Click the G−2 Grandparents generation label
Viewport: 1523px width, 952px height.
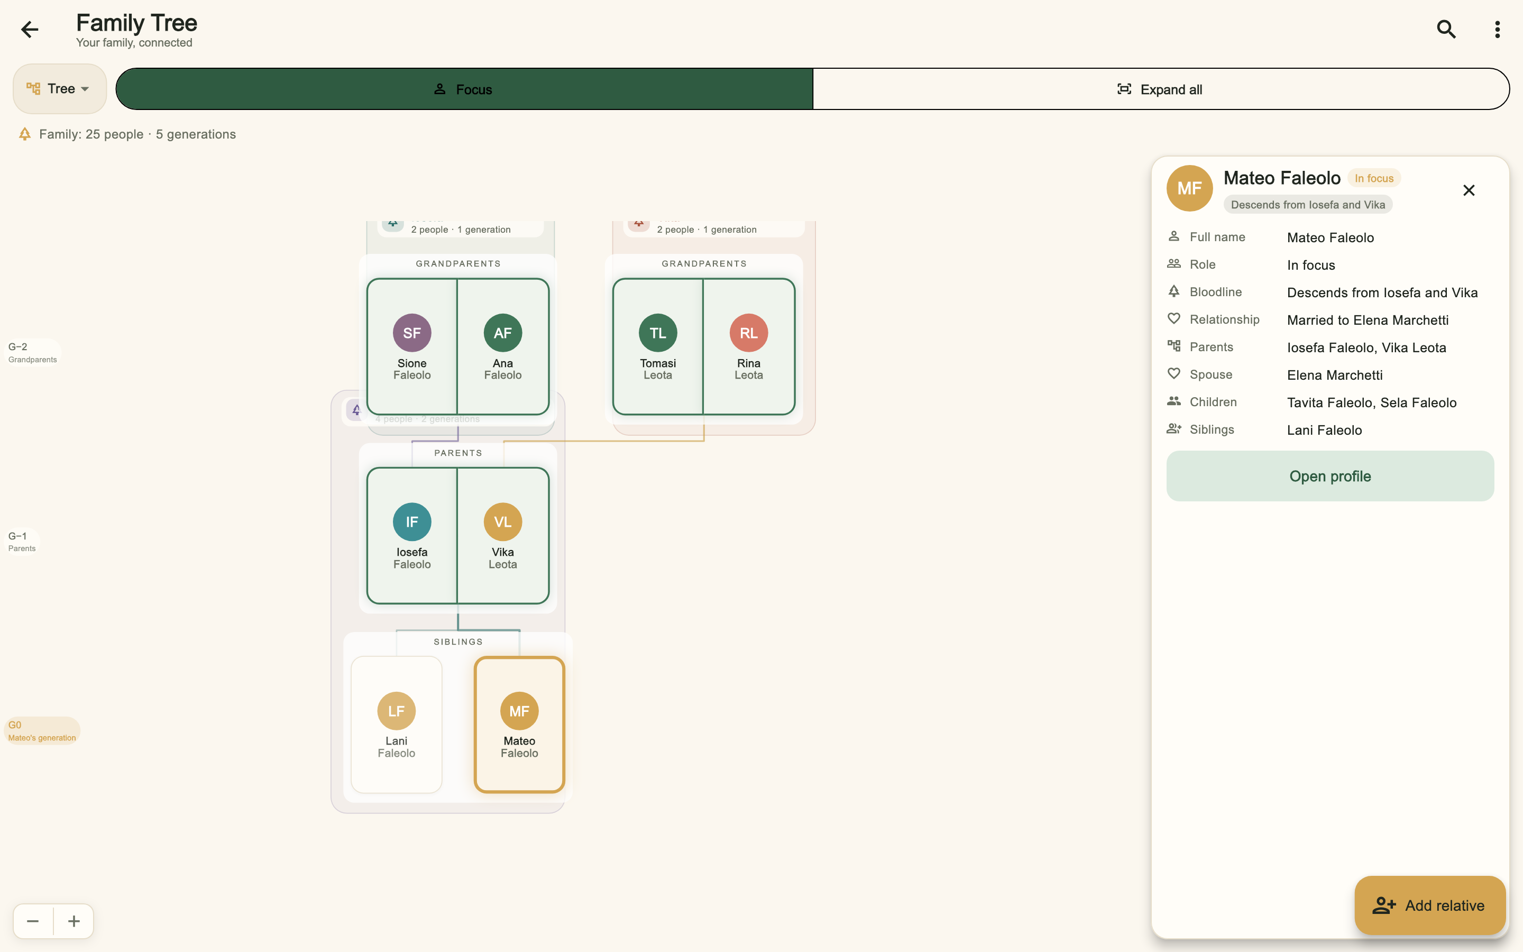coord(33,353)
